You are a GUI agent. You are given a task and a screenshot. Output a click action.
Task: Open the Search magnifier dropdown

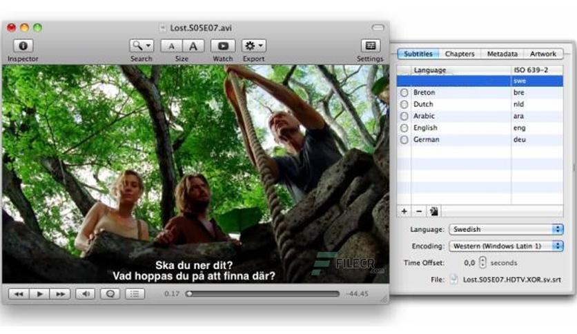point(141,46)
